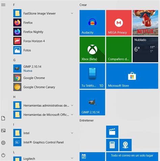Open the Pictures icon in left sidebar
This screenshot has width=160, height=161.
pyautogui.click(x=3, y=130)
